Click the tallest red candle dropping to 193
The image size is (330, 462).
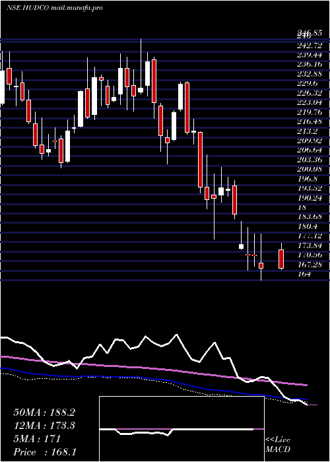click(201, 160)
